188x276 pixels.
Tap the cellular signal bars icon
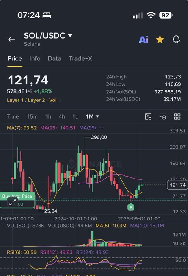tap(138, 15)
